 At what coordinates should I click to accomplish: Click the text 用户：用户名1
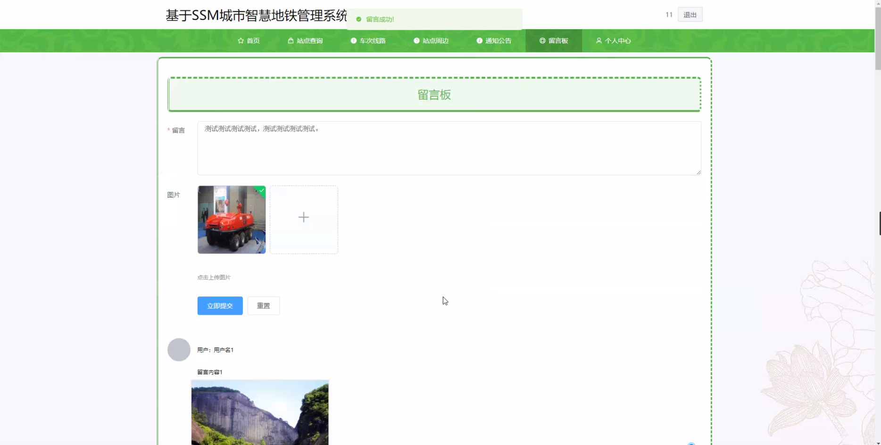[215, 350]
